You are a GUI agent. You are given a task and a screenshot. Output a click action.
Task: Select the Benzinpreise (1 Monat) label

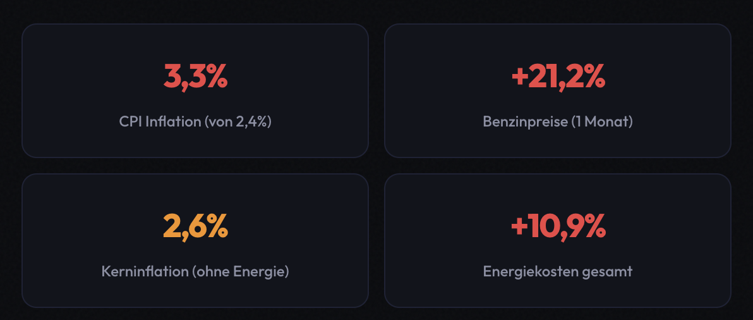point(558,121)
